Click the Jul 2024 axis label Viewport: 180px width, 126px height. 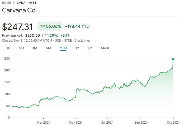(107, 123)
